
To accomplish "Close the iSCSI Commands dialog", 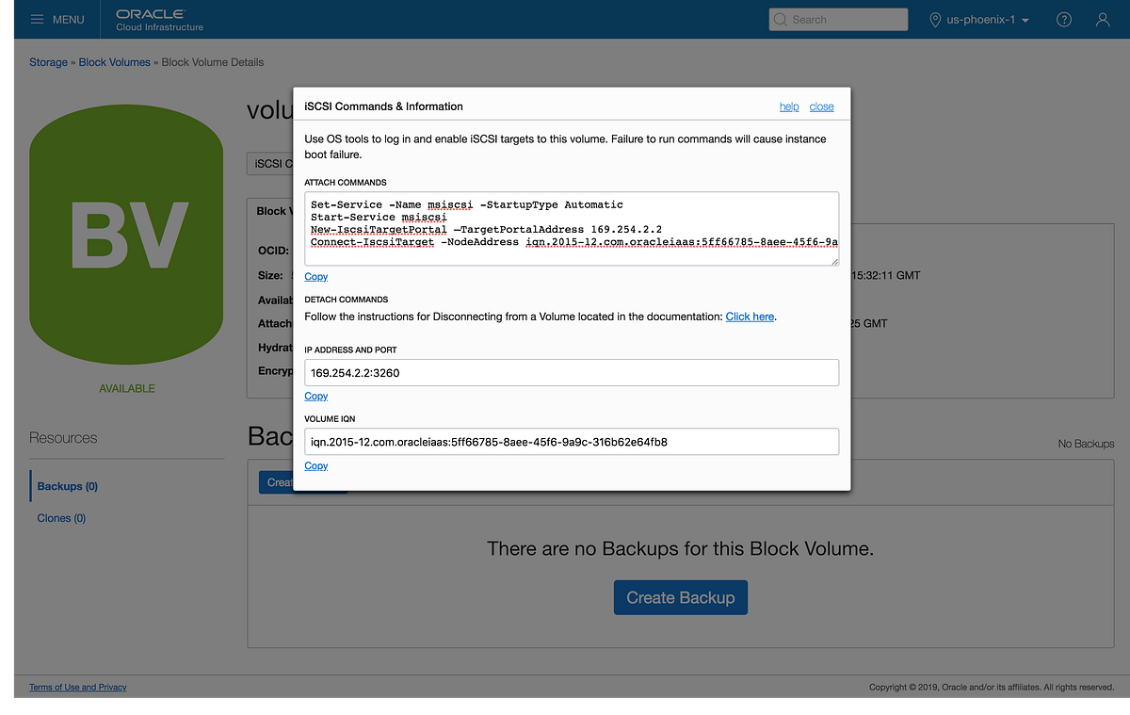I will click(821, 106).
